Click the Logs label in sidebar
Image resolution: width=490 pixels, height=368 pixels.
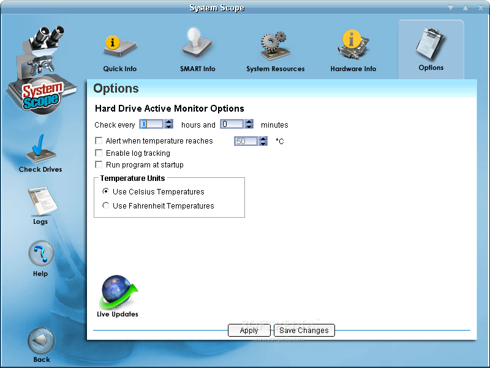40,221
